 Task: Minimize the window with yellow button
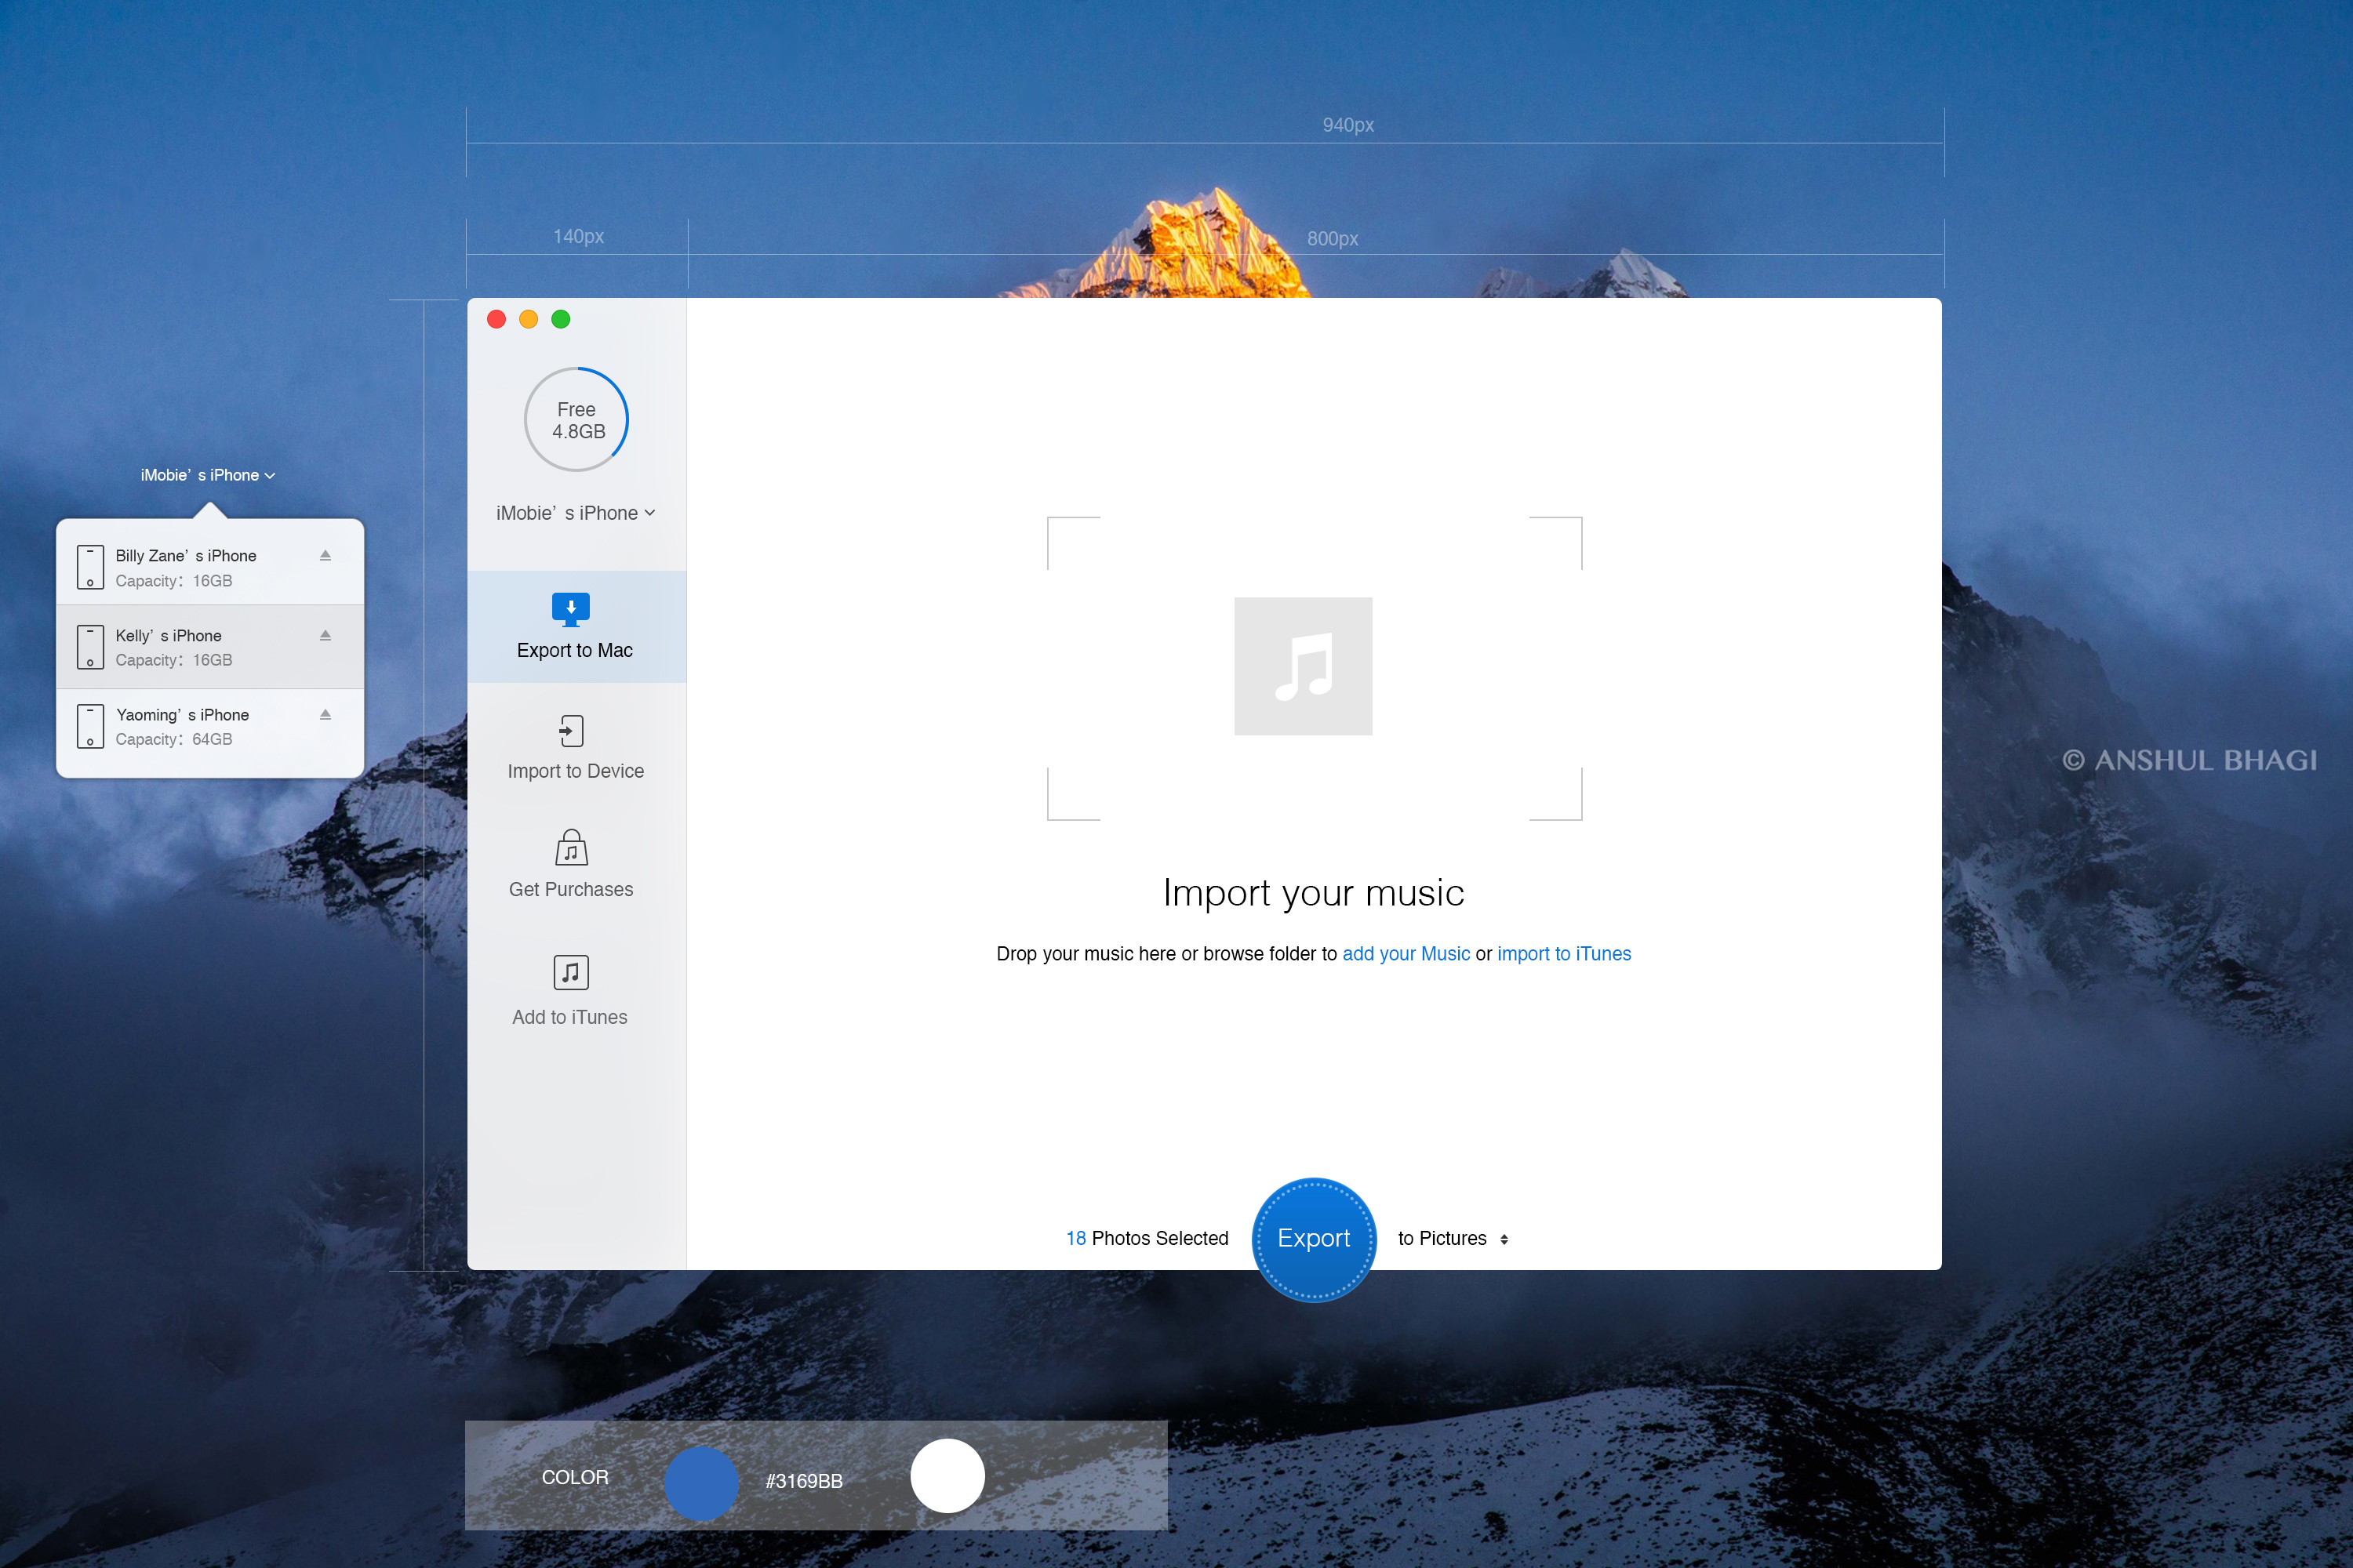click(528, 319)
